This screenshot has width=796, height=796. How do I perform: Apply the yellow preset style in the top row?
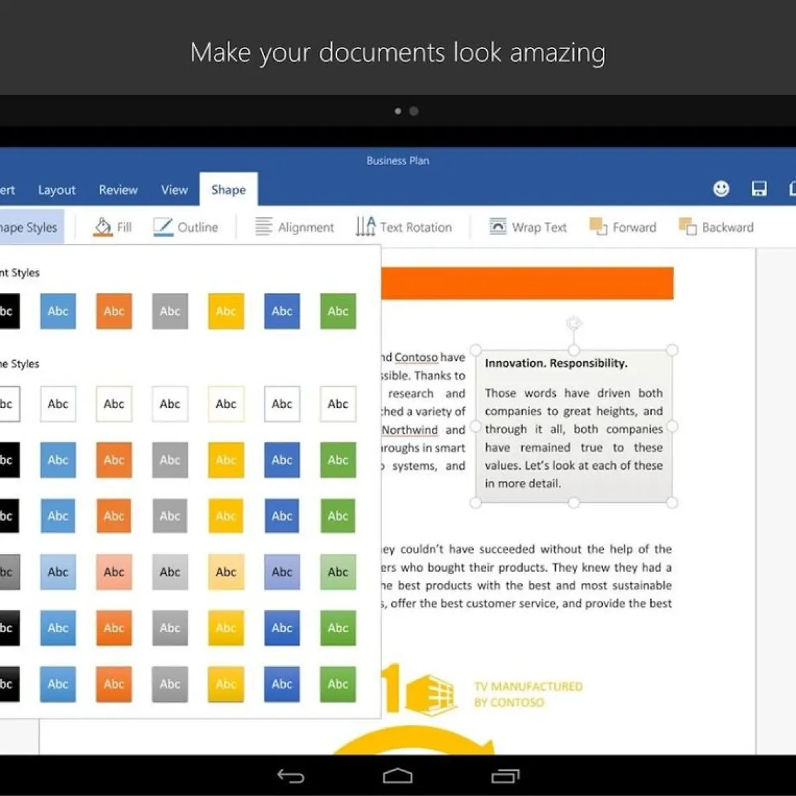click(x=226, y=311)
